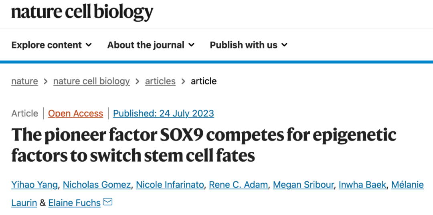Click the current article breadcrumb text
Viewport: 433px width, 215px height.
click(x=204, y=81)
